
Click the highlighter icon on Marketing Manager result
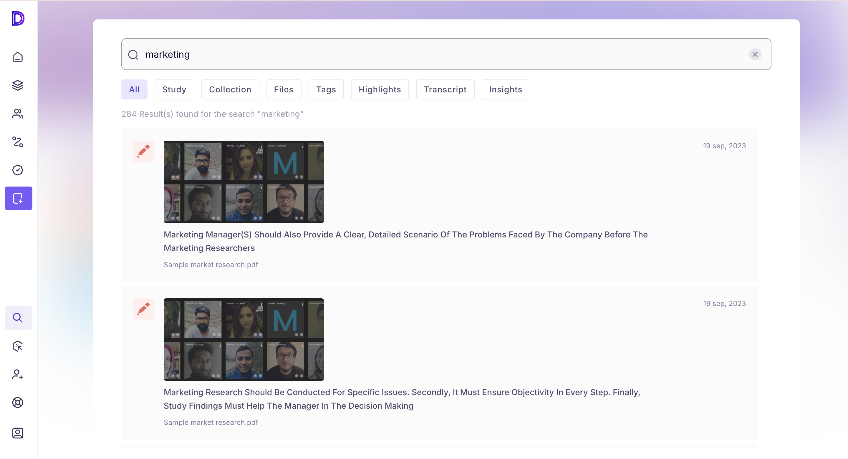click(143, 151)
